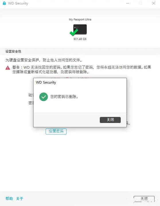The image size is (160, 206).
Task: Click the 931.48 GB capacity label
Action: pyautogui.click(x=80, y=39)
